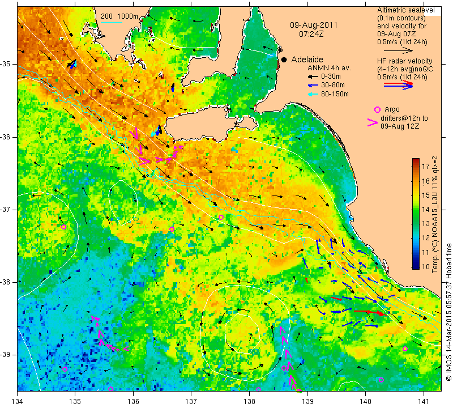This screenshot has width=453, height=408.
Task: Click the 17 label on the colorbar
Action: click(426, 166)
